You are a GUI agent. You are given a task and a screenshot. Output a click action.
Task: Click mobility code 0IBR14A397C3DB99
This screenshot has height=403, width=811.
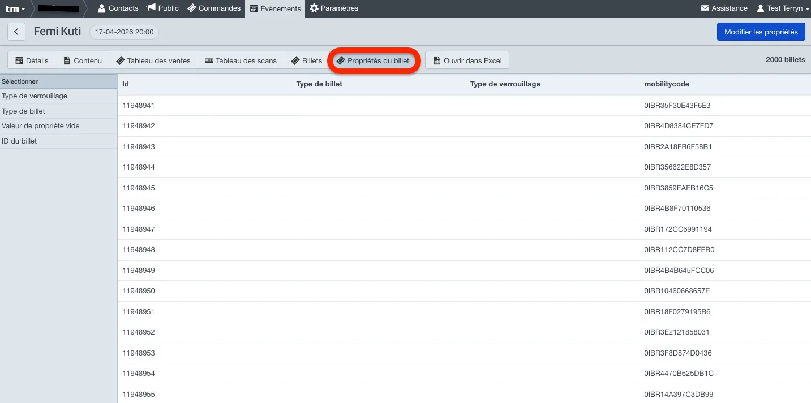tap(679, 395)
